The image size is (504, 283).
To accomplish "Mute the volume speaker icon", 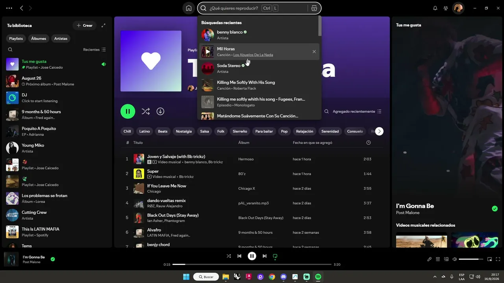I will coord(454,259).
